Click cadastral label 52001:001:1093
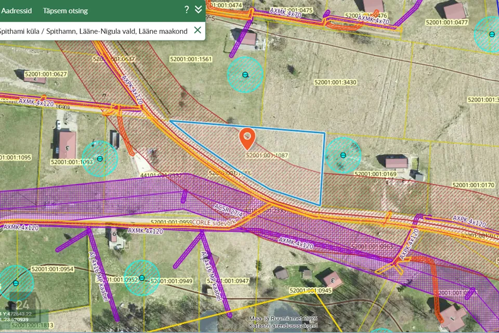Image resolution: width=499 pixels, height=333 pixels. point(72,162)
